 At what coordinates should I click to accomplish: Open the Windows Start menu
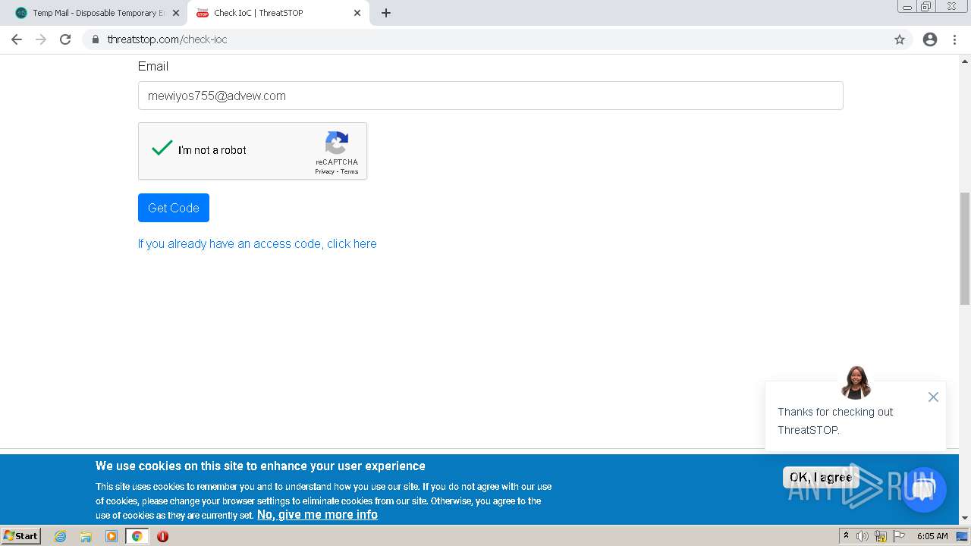21,535
